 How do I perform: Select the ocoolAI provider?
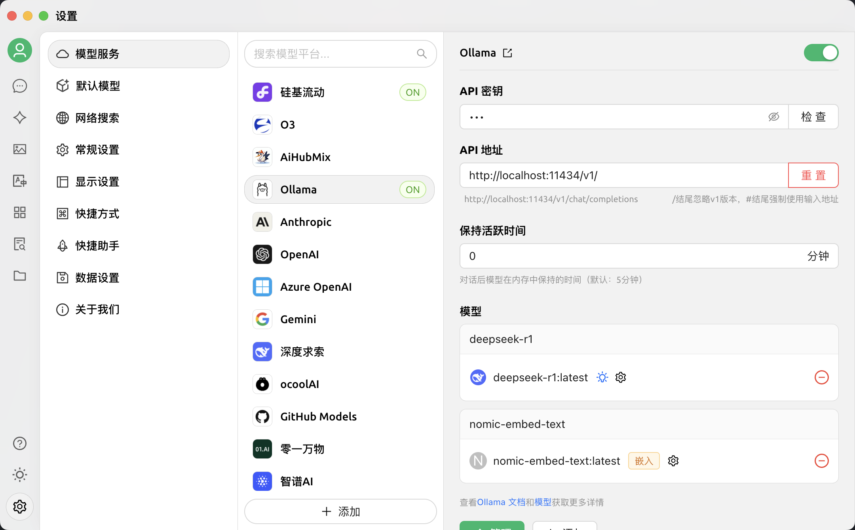point(340,384)
